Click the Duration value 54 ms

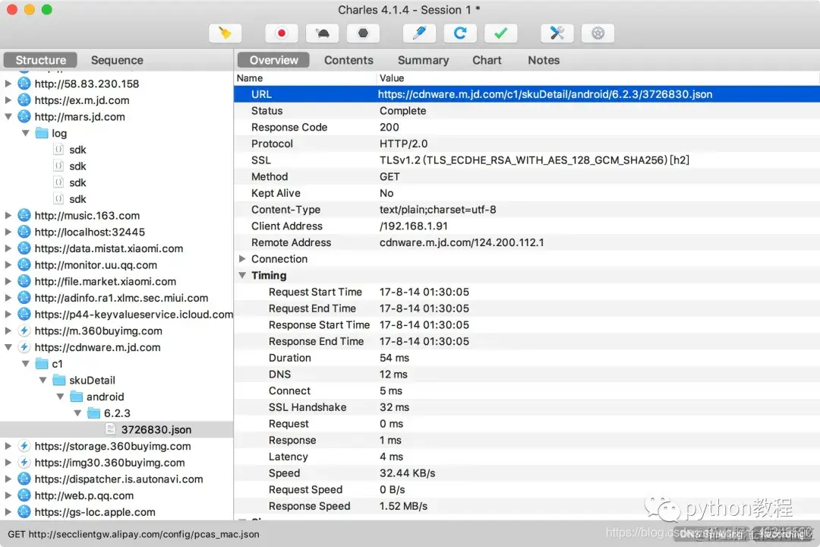pos(394,358)
